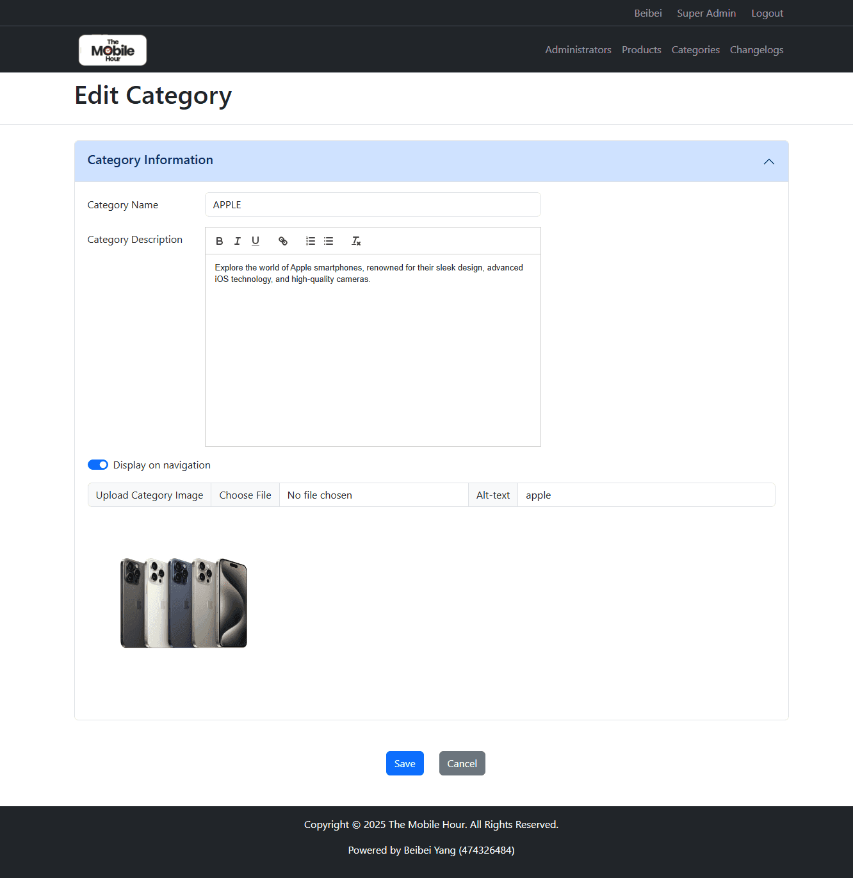
Task: Save the category changes
Action: pyautogui.click(x=405, y=763)
